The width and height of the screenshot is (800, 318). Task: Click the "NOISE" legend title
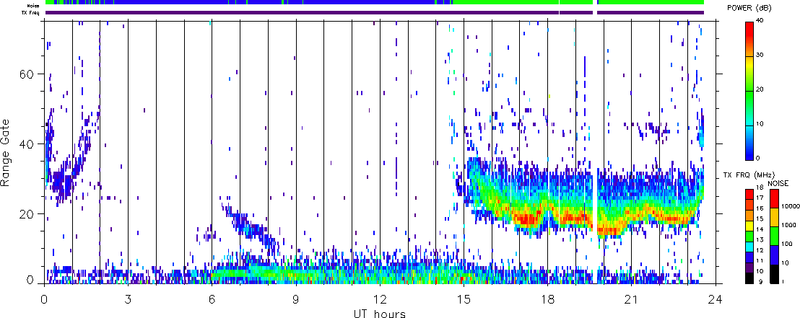pyautogui.click(x=778, y=183)
